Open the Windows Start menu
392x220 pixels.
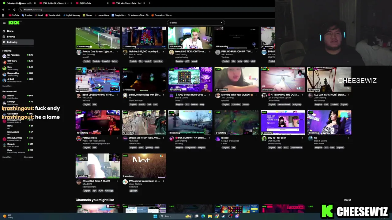click(155, 216)
